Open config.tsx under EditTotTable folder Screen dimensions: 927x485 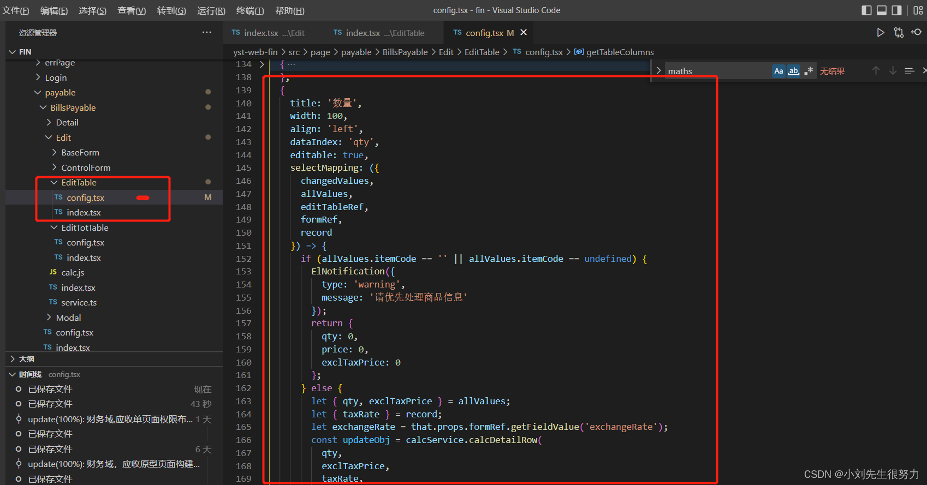click(85, 242)
